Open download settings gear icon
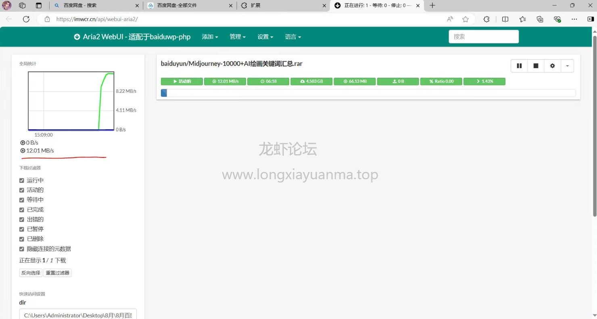The width and height of the screenshot is (597, 319). coord(552,66)
